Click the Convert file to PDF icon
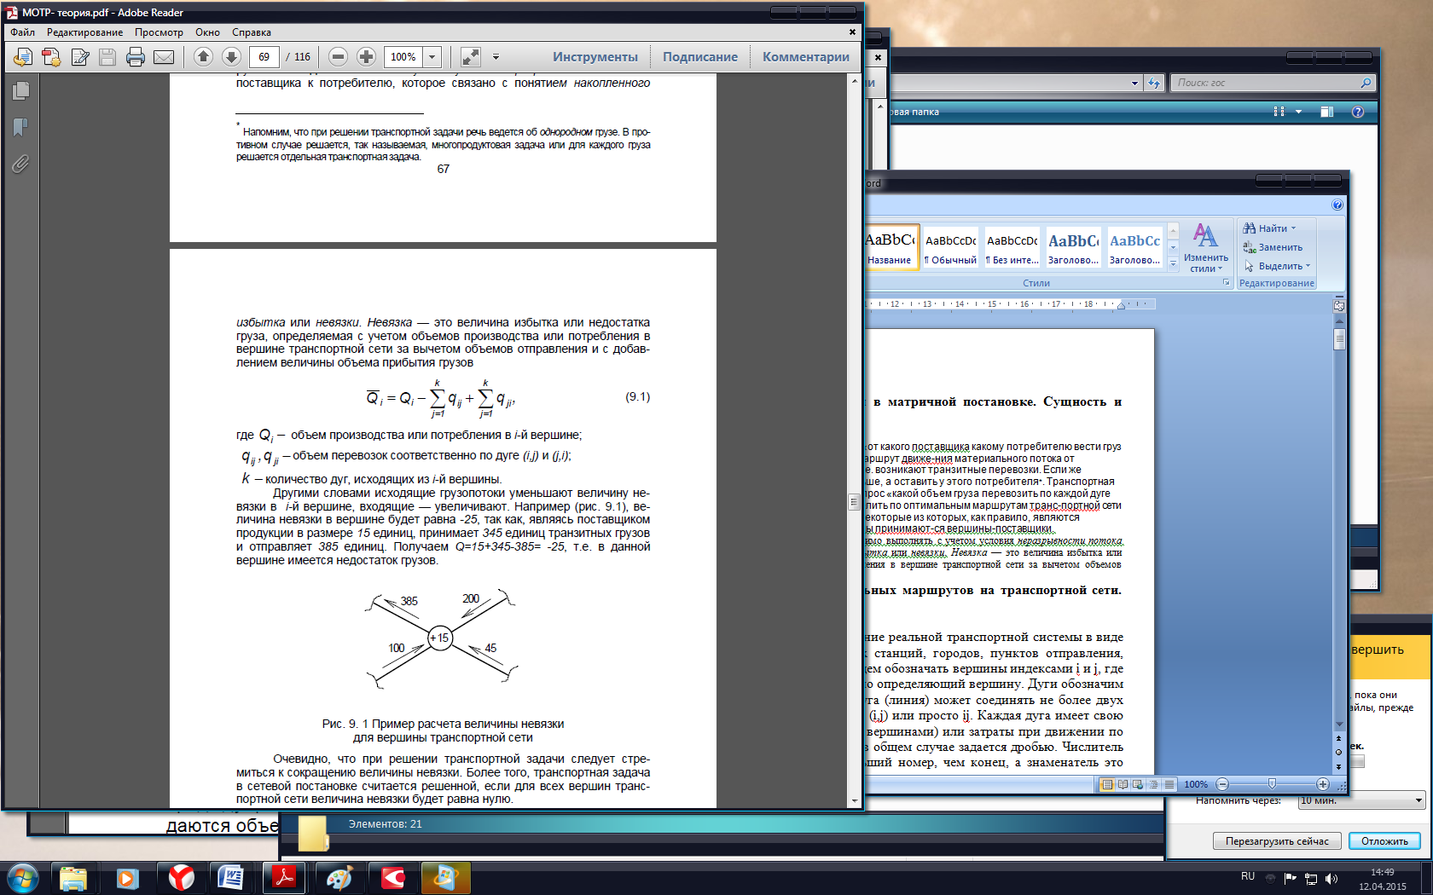The height and width of the screenshot is (895, 1433). coord(51,57)
